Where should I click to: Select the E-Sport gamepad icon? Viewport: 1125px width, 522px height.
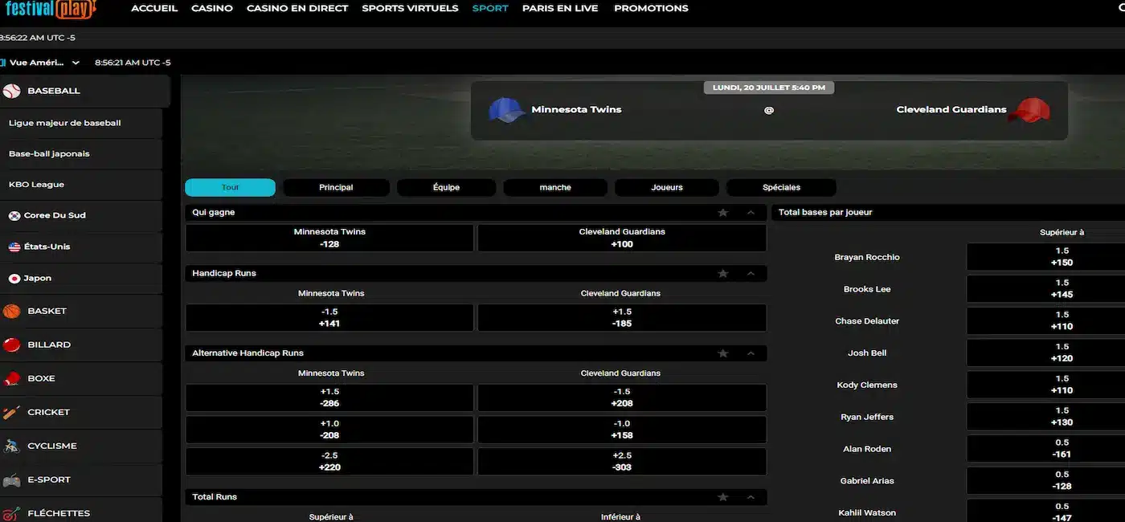click(11, 479)
